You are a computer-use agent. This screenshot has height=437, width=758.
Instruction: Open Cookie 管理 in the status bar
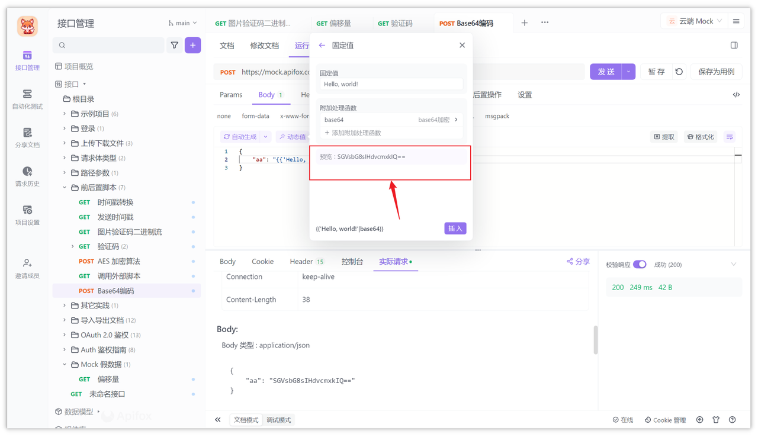tap(665, 420)
